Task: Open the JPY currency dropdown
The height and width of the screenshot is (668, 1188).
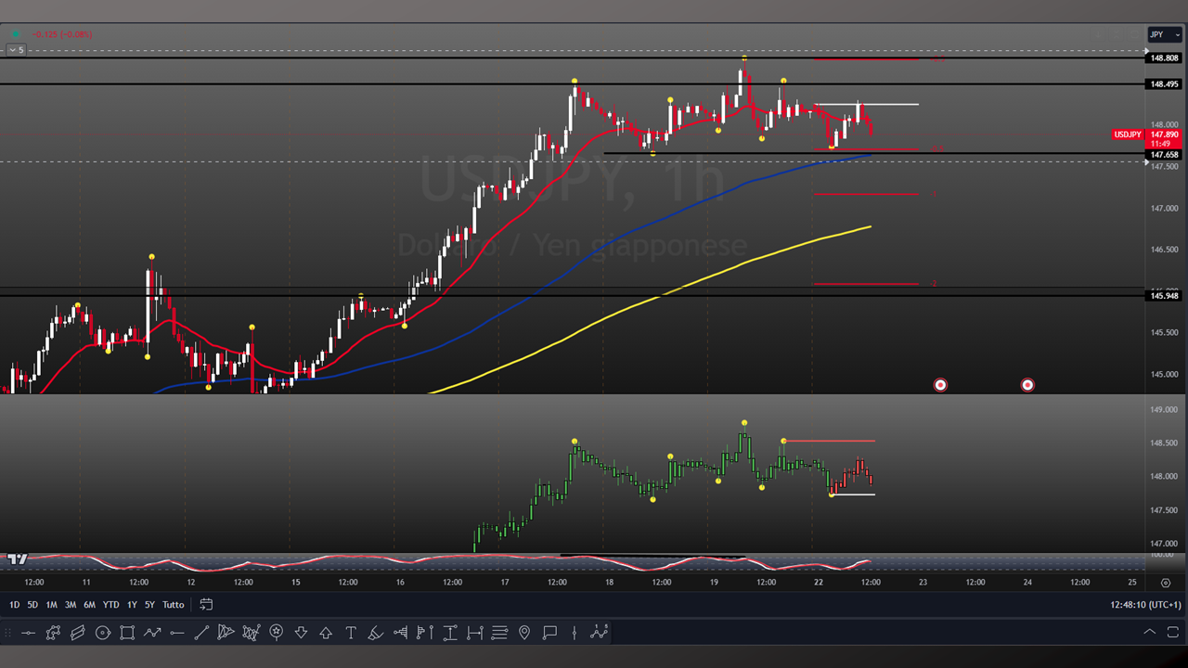Action: [1165, 34]
